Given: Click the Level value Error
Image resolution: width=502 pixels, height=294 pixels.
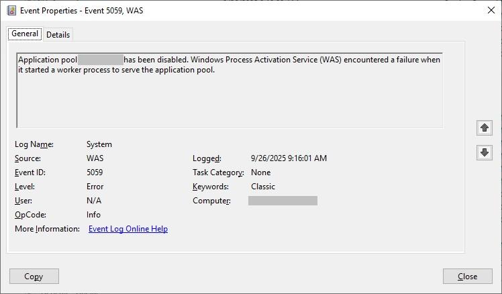Looking at the screenshot, I should coord(95,187).
